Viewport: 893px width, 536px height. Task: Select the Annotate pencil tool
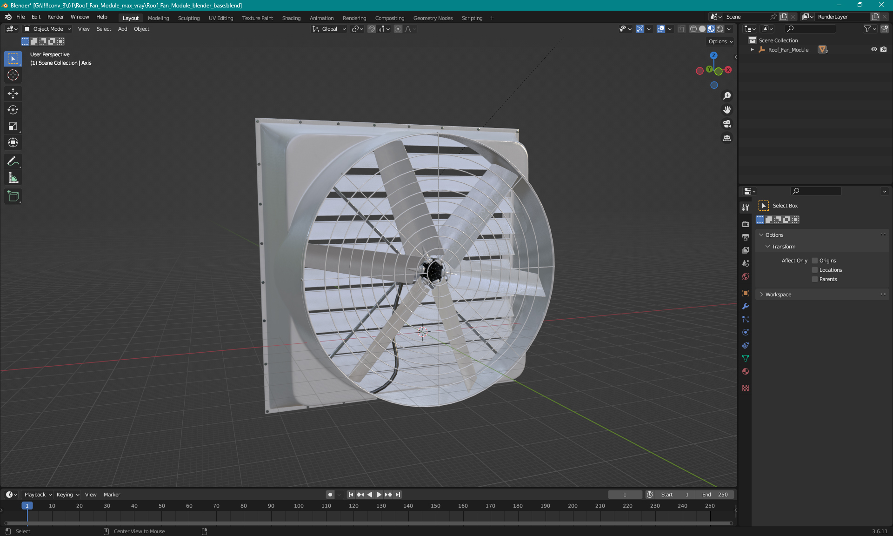(13, 161)
